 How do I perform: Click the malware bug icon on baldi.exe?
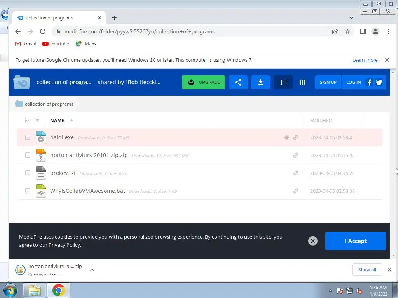click(x=286, y=137)
